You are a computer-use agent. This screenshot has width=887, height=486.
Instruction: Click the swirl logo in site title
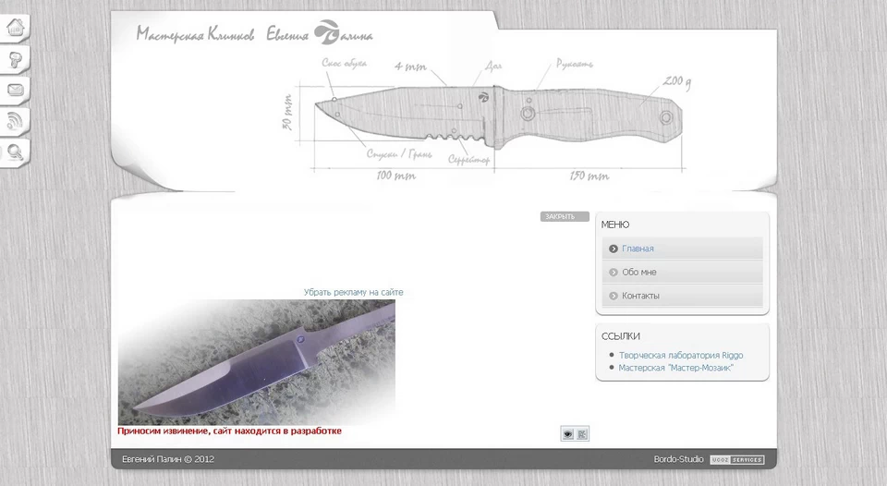pos(329,32)
